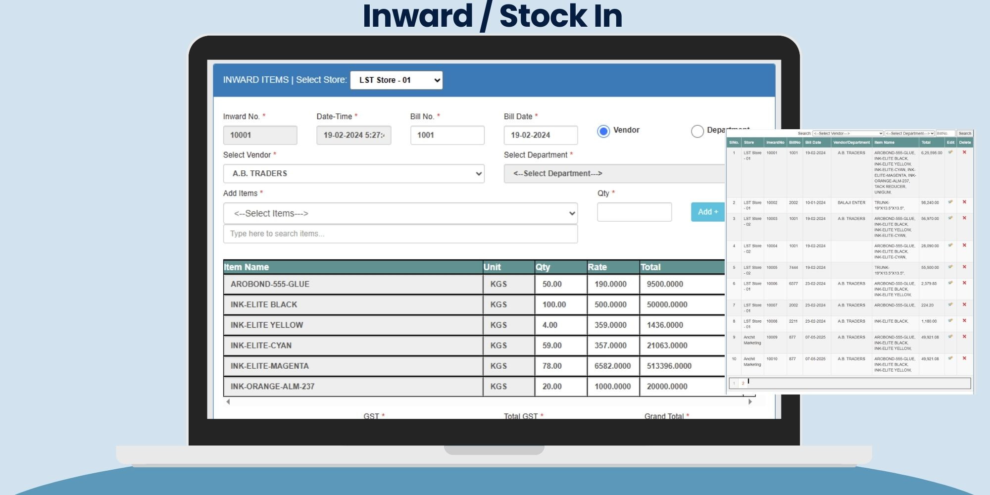
Task: Click page 1 in the pagination bar
Action: [734, 383]
